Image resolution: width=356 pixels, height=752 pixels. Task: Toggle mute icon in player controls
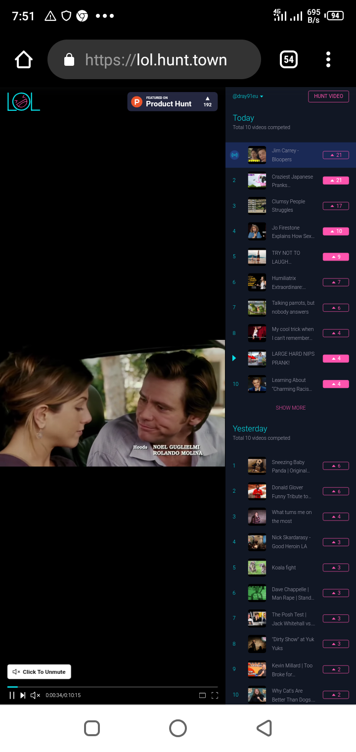pos(35,695)
